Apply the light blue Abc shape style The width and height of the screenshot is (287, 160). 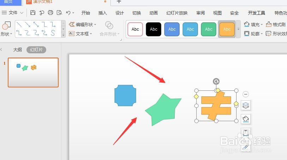coord(190,29)
